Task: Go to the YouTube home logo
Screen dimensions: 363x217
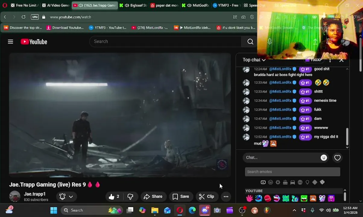Action: coord(34,42)
